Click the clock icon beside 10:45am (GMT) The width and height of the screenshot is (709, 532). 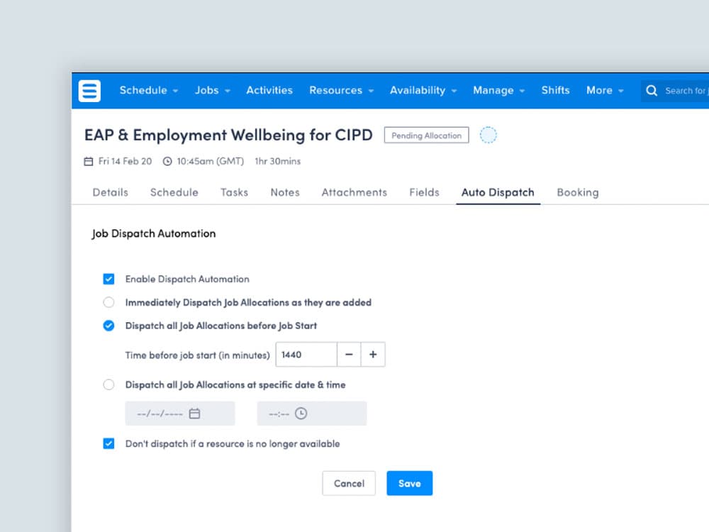tap(167, 162)
